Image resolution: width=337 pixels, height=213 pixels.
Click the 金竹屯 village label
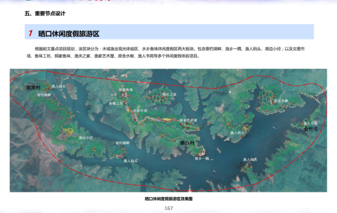311,129
